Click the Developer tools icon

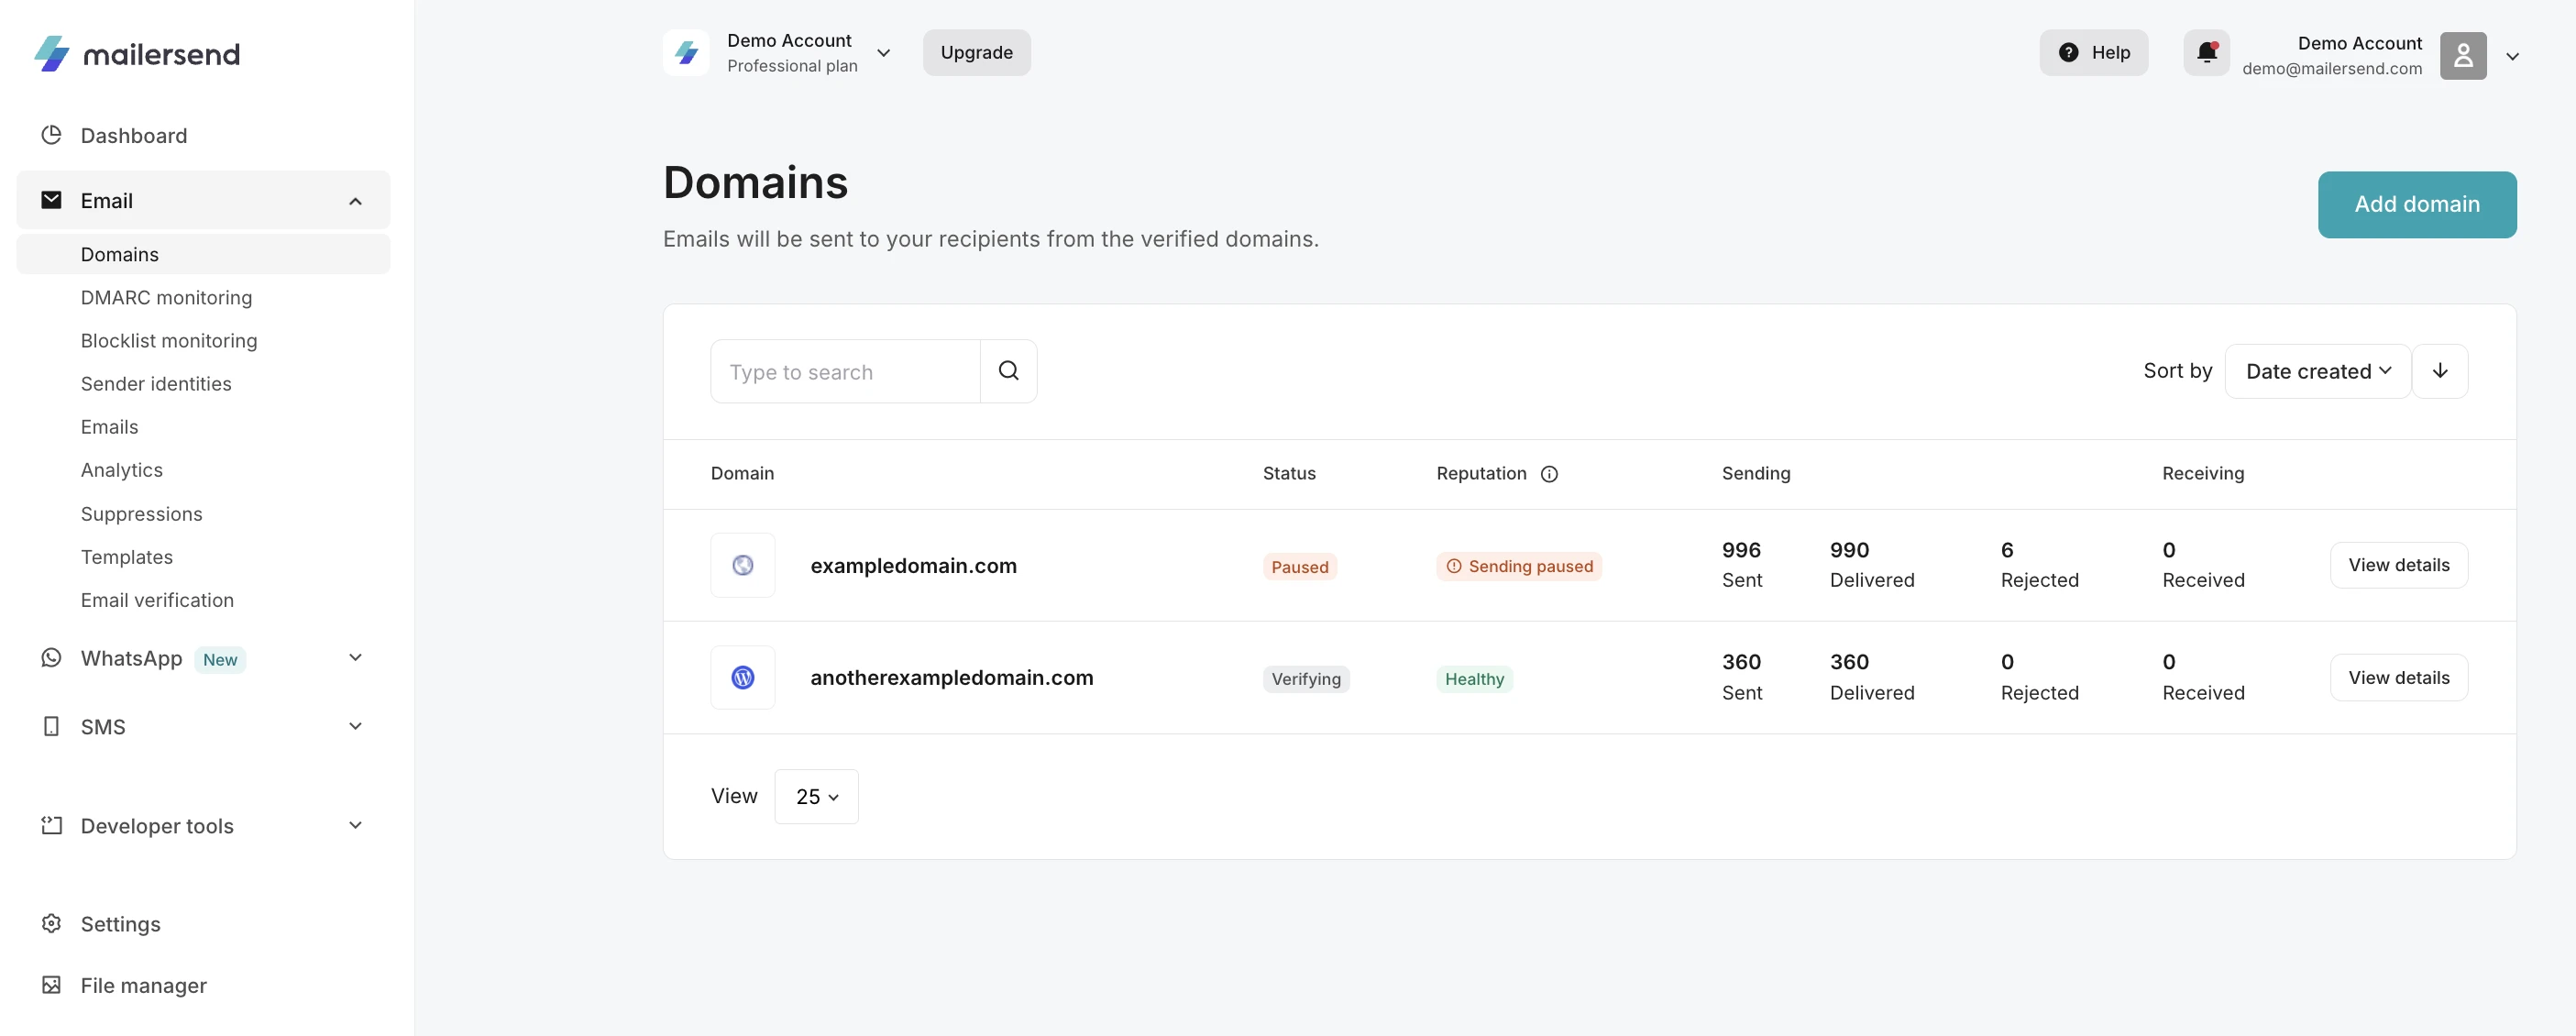tap(51, 825)
